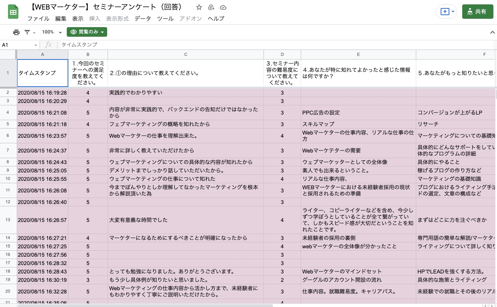Click the vertical scrollbar on the right edge
The image size is (497, 307).
(496, 94)
